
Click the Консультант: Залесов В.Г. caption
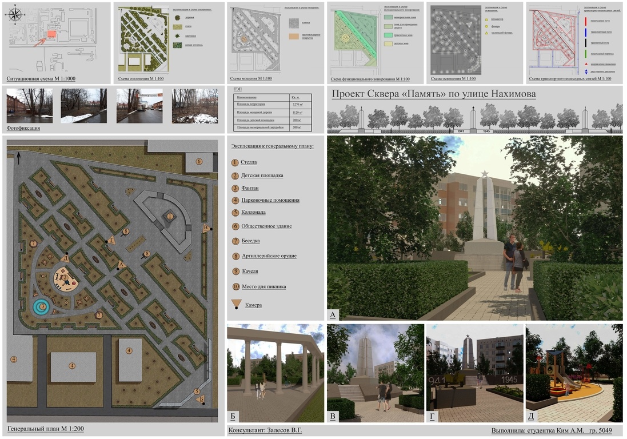(x=265, y=430)
